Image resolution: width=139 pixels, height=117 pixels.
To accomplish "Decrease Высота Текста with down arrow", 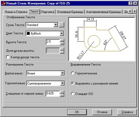I will tap(62, 43).
